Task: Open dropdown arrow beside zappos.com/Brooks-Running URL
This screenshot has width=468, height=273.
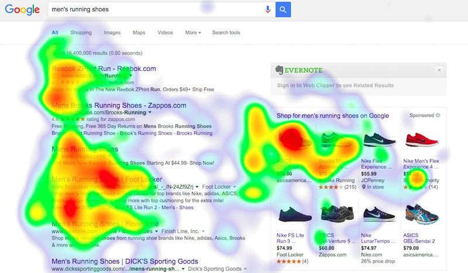Action: pyautogui.click(x=150, y=112)
